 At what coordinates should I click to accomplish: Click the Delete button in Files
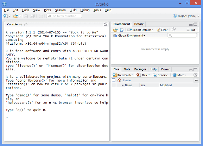click(143, 75)
